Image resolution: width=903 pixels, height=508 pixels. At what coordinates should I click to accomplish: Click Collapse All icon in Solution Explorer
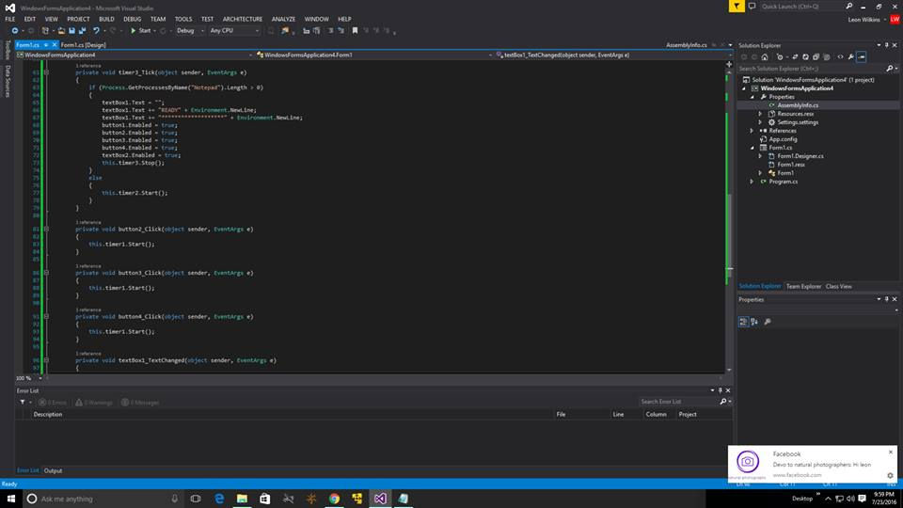816,57
